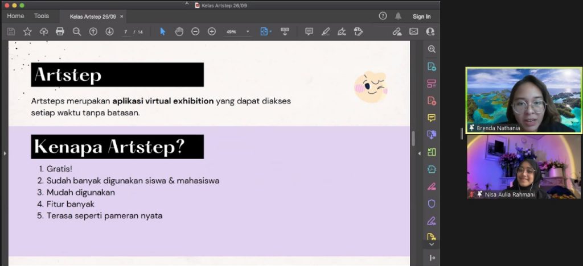Screen dimensions: 583x266
Task: Open the Protect shield sidebar tool
Action: coord(432,203)
